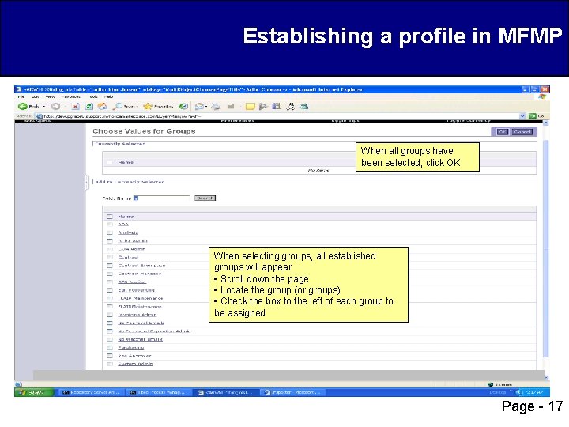The width and height of the screenshot is (569, 427).
Task: Switch to Tibco Process Manager taskbar item
Action: click(x=159, y=392)
